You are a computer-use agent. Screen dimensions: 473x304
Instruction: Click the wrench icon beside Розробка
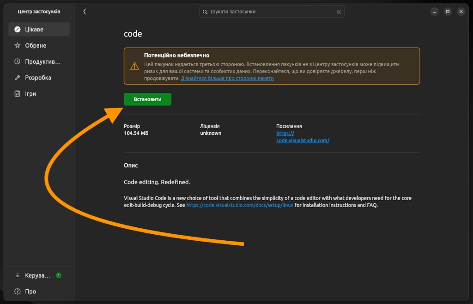(18, 78)
